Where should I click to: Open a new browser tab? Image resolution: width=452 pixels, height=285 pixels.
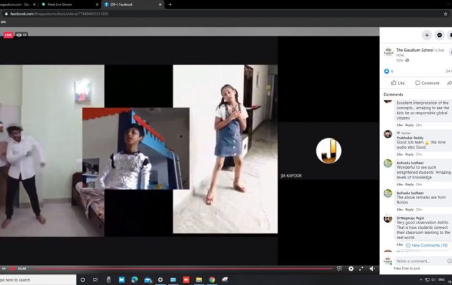click(x=170, y=5)
